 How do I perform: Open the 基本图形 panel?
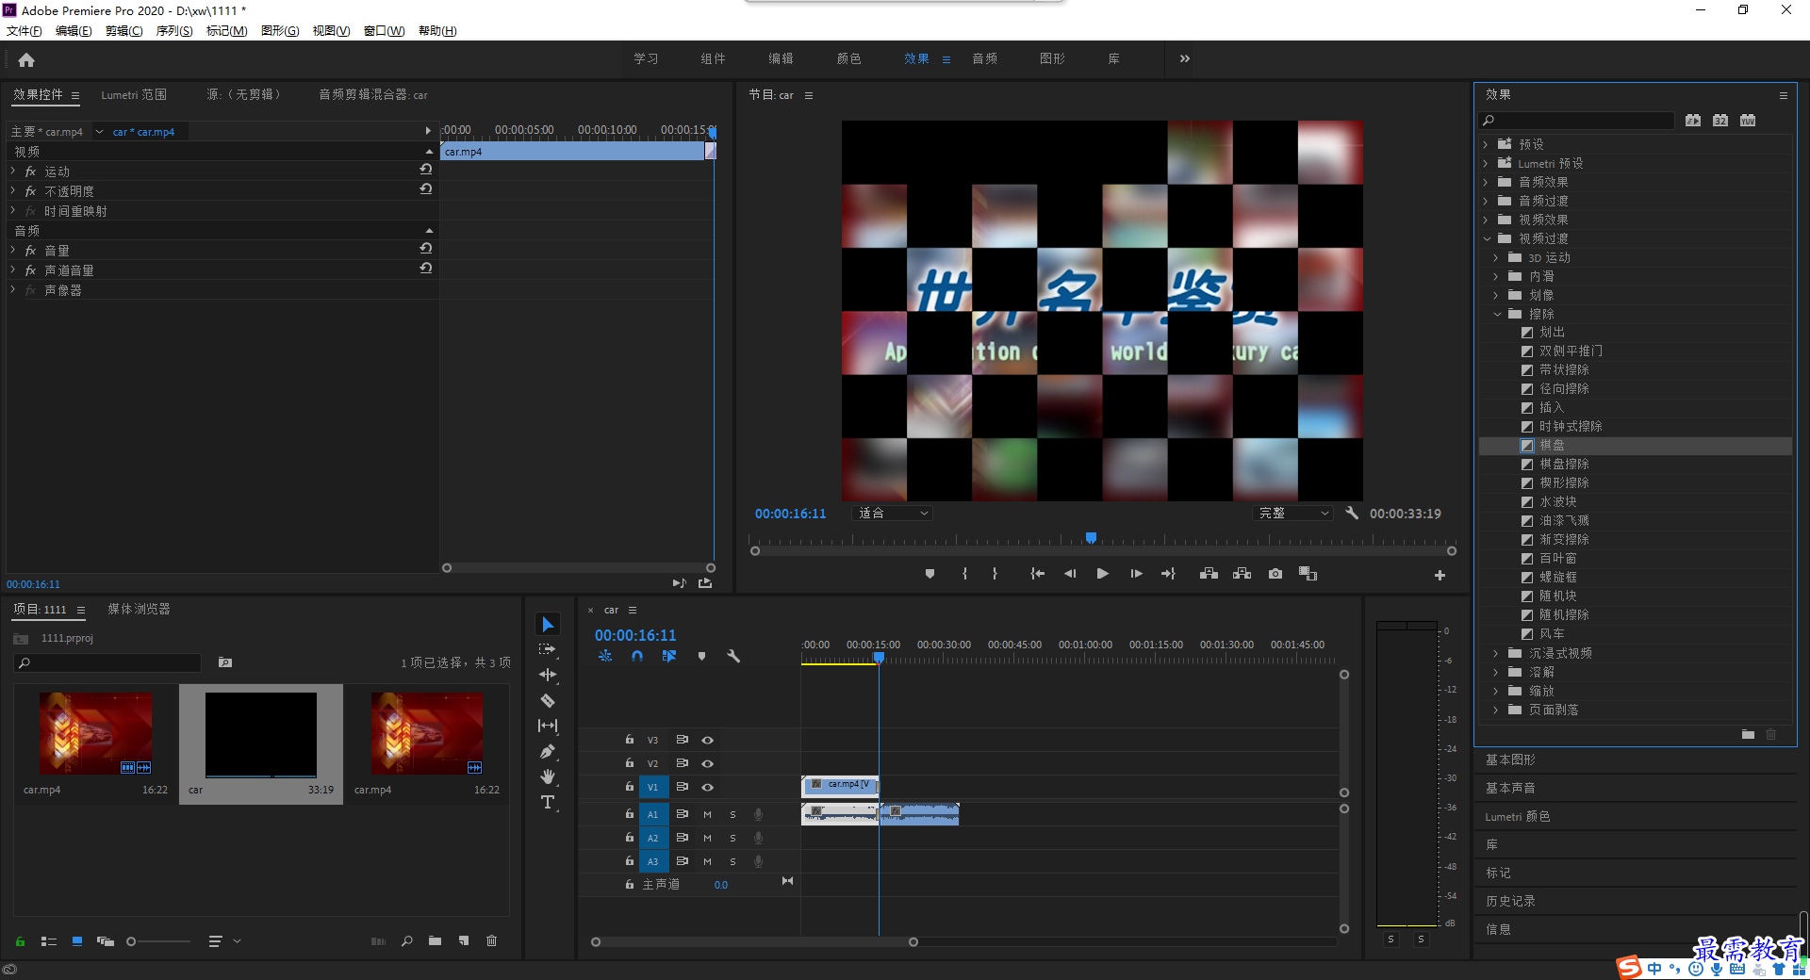tap(1510, 759)
